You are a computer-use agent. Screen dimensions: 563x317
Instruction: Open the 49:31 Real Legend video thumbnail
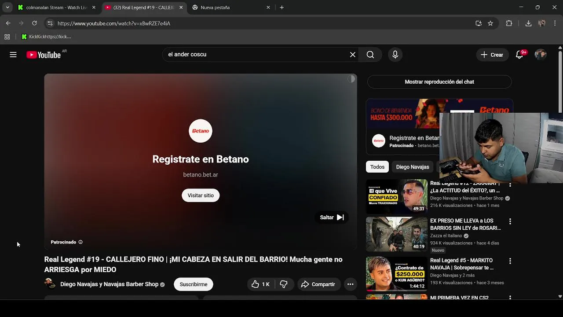coord(397,196)
